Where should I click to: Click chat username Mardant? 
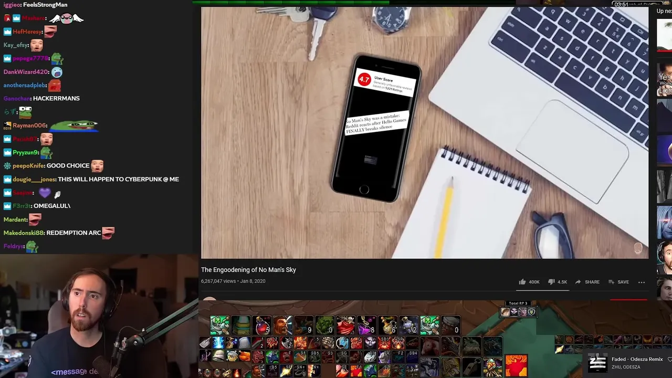[15, 220]
